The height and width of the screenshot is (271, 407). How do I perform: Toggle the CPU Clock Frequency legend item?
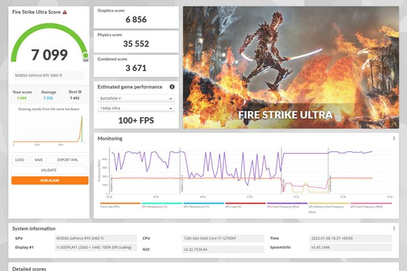(287, 205)
